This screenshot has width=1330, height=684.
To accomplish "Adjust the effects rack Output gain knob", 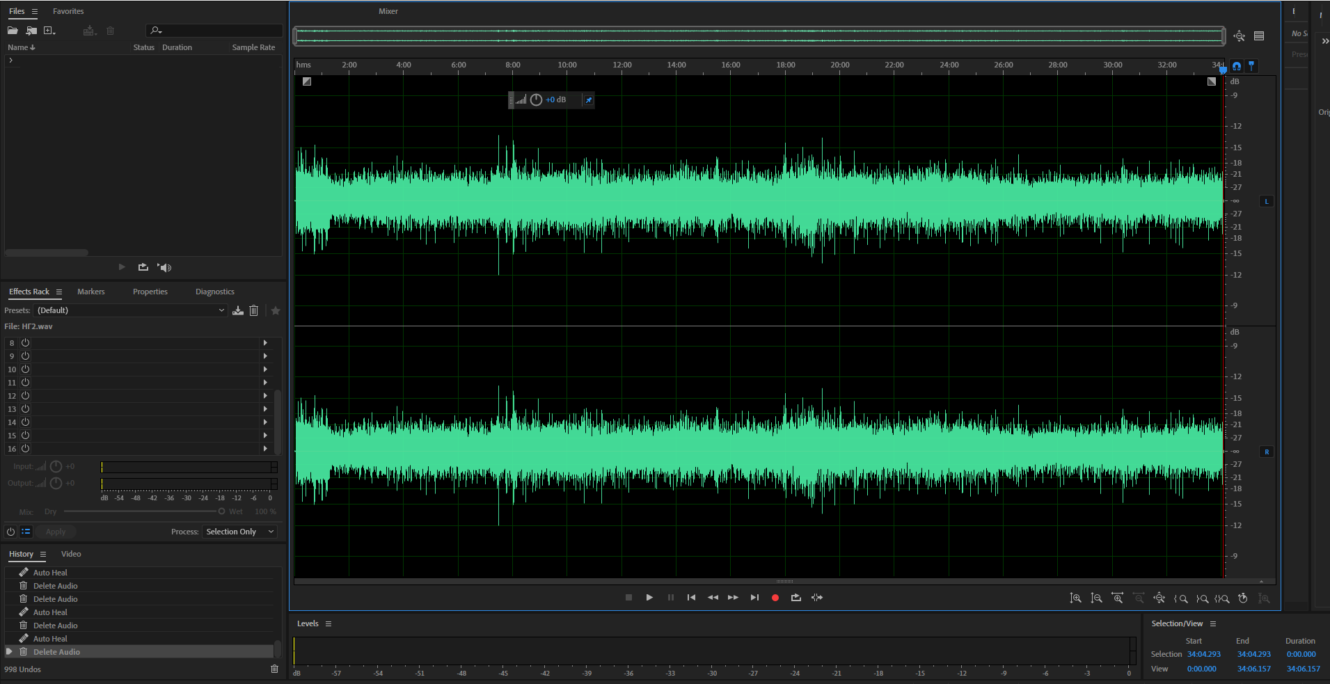I will point(56,483).
